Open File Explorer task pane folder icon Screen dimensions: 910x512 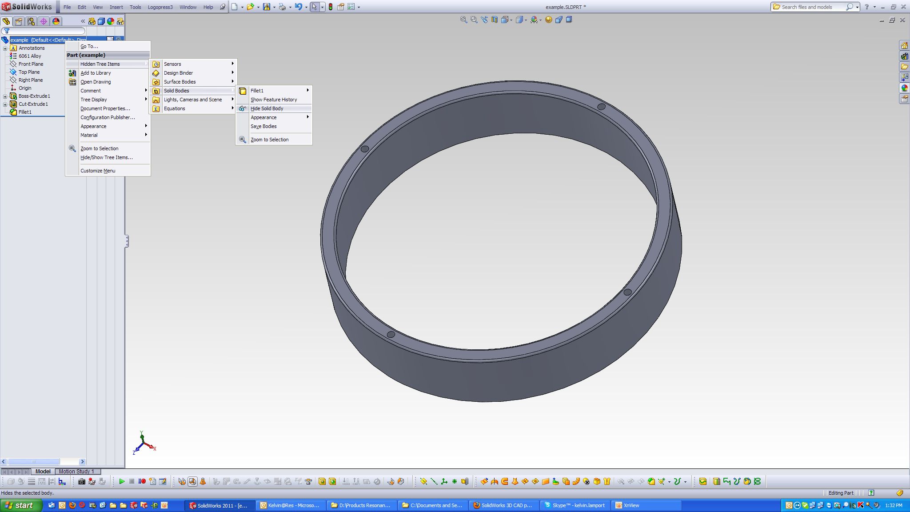(x=904, y=67)
